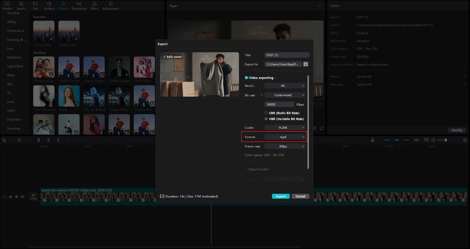Select the Nightclub effects category

pos(14,57)
